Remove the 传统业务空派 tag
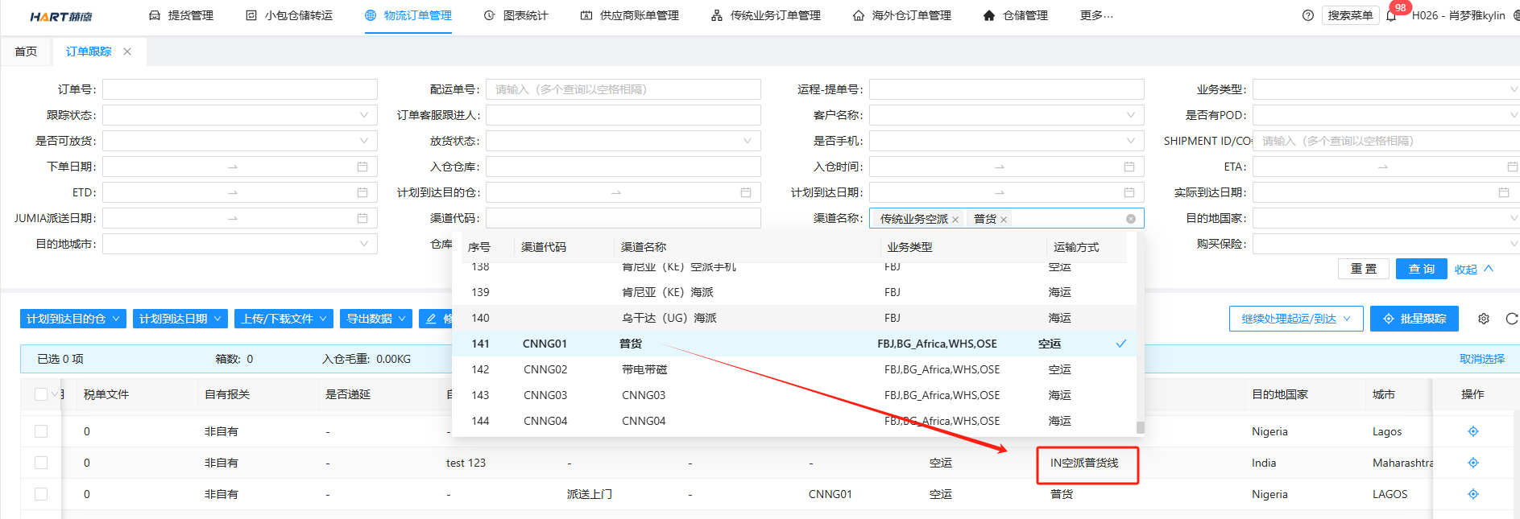The width and height of the screenshot is (1520, 519). point(955,220)
